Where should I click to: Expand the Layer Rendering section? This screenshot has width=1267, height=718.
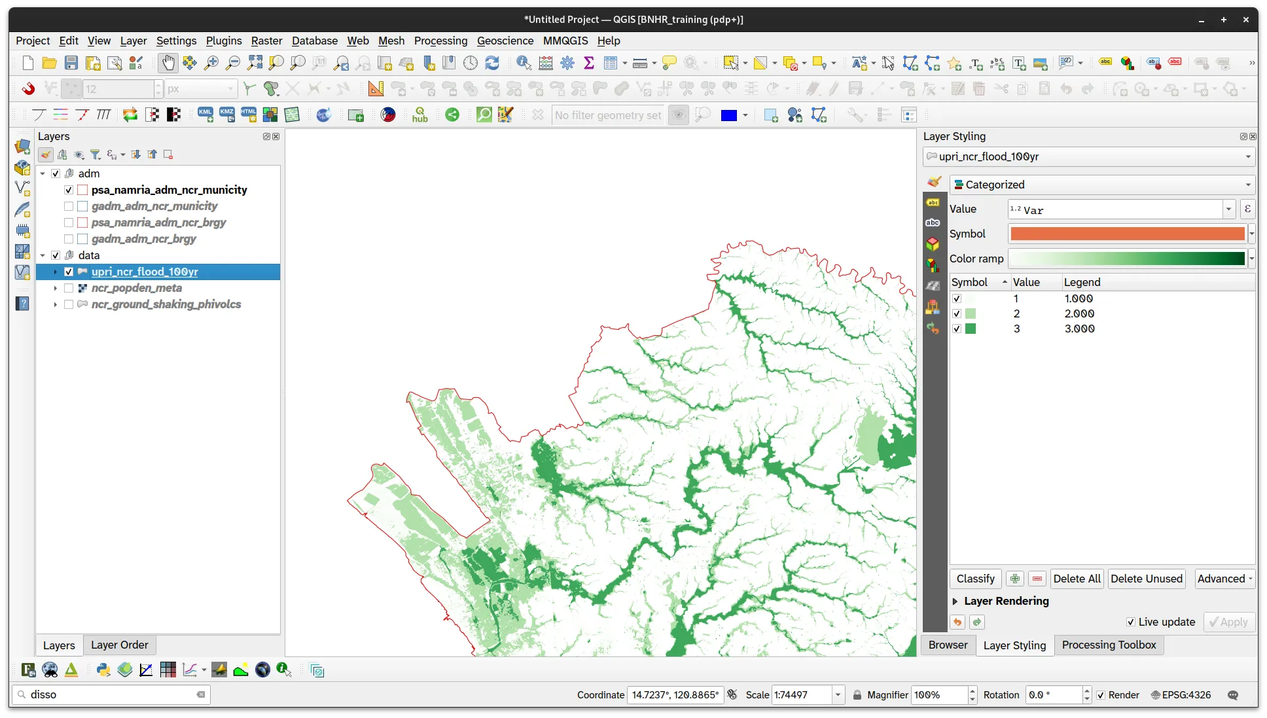pos(955,601)
